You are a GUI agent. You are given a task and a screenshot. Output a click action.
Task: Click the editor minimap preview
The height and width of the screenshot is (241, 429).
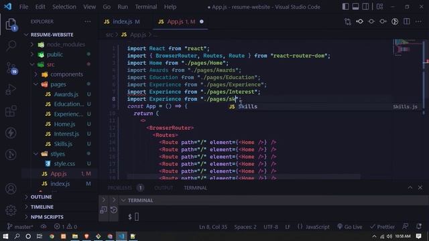click(x=407, y=47)
